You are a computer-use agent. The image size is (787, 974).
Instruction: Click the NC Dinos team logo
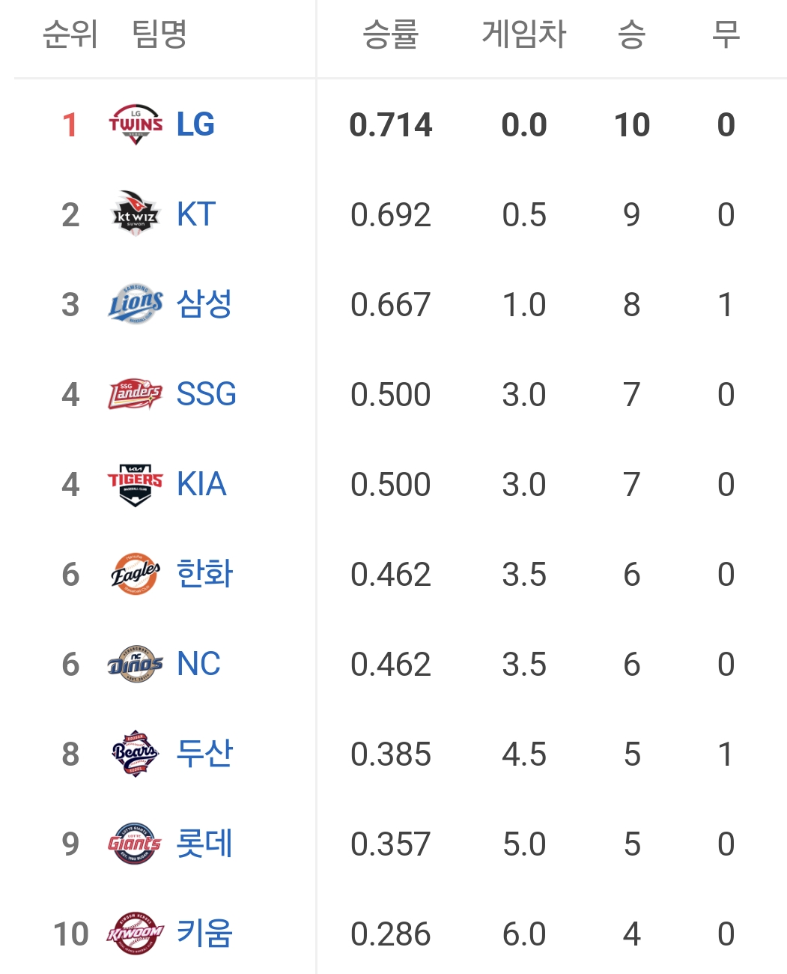pyautogui.click(x=136, y=664)
